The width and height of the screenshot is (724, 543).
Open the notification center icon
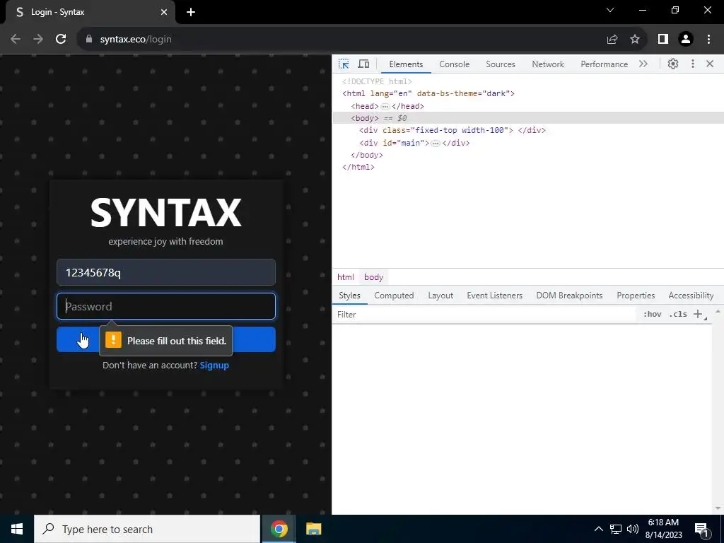[x=701, y=529]
